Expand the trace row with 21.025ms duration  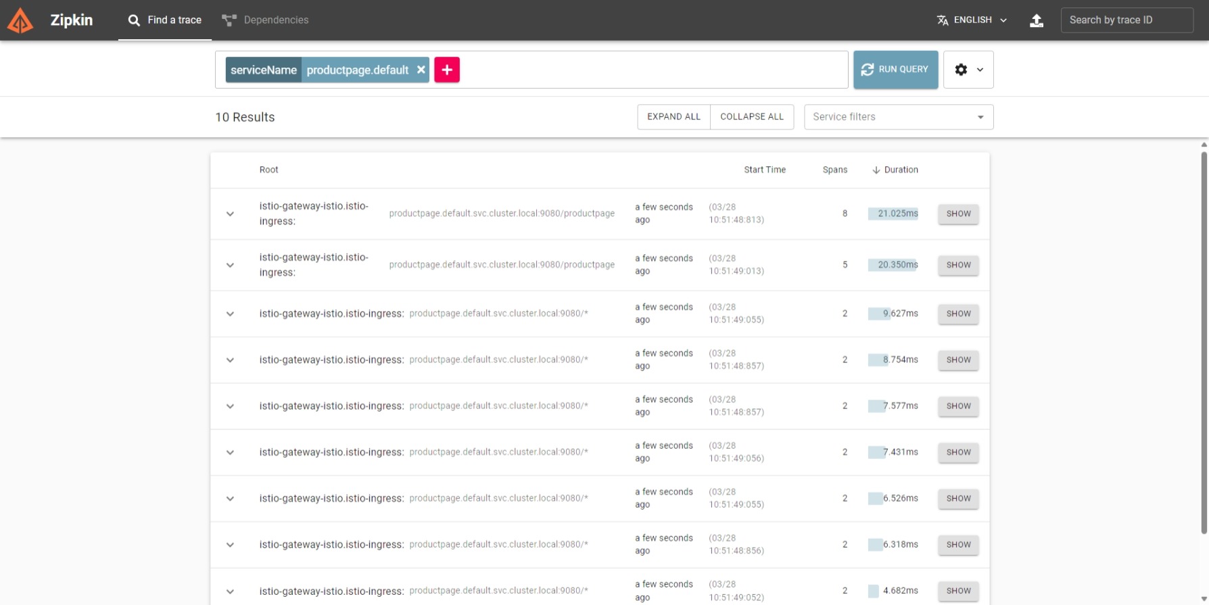(x=230, y=214)
